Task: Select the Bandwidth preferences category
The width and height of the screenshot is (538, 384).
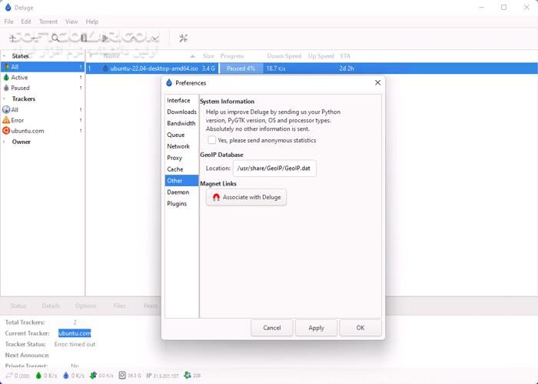Action: [x=181, y=123]
